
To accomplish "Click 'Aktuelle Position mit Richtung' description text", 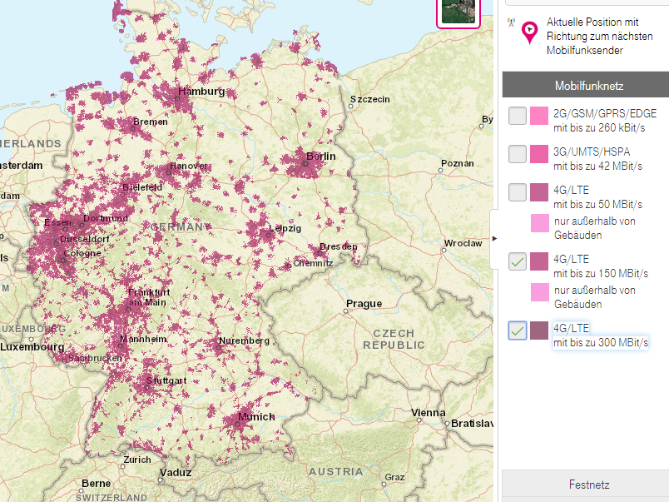I will point(599,36).
